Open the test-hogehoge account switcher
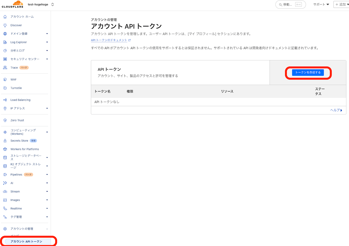This screenshot has height=246, width=349. 41,4
